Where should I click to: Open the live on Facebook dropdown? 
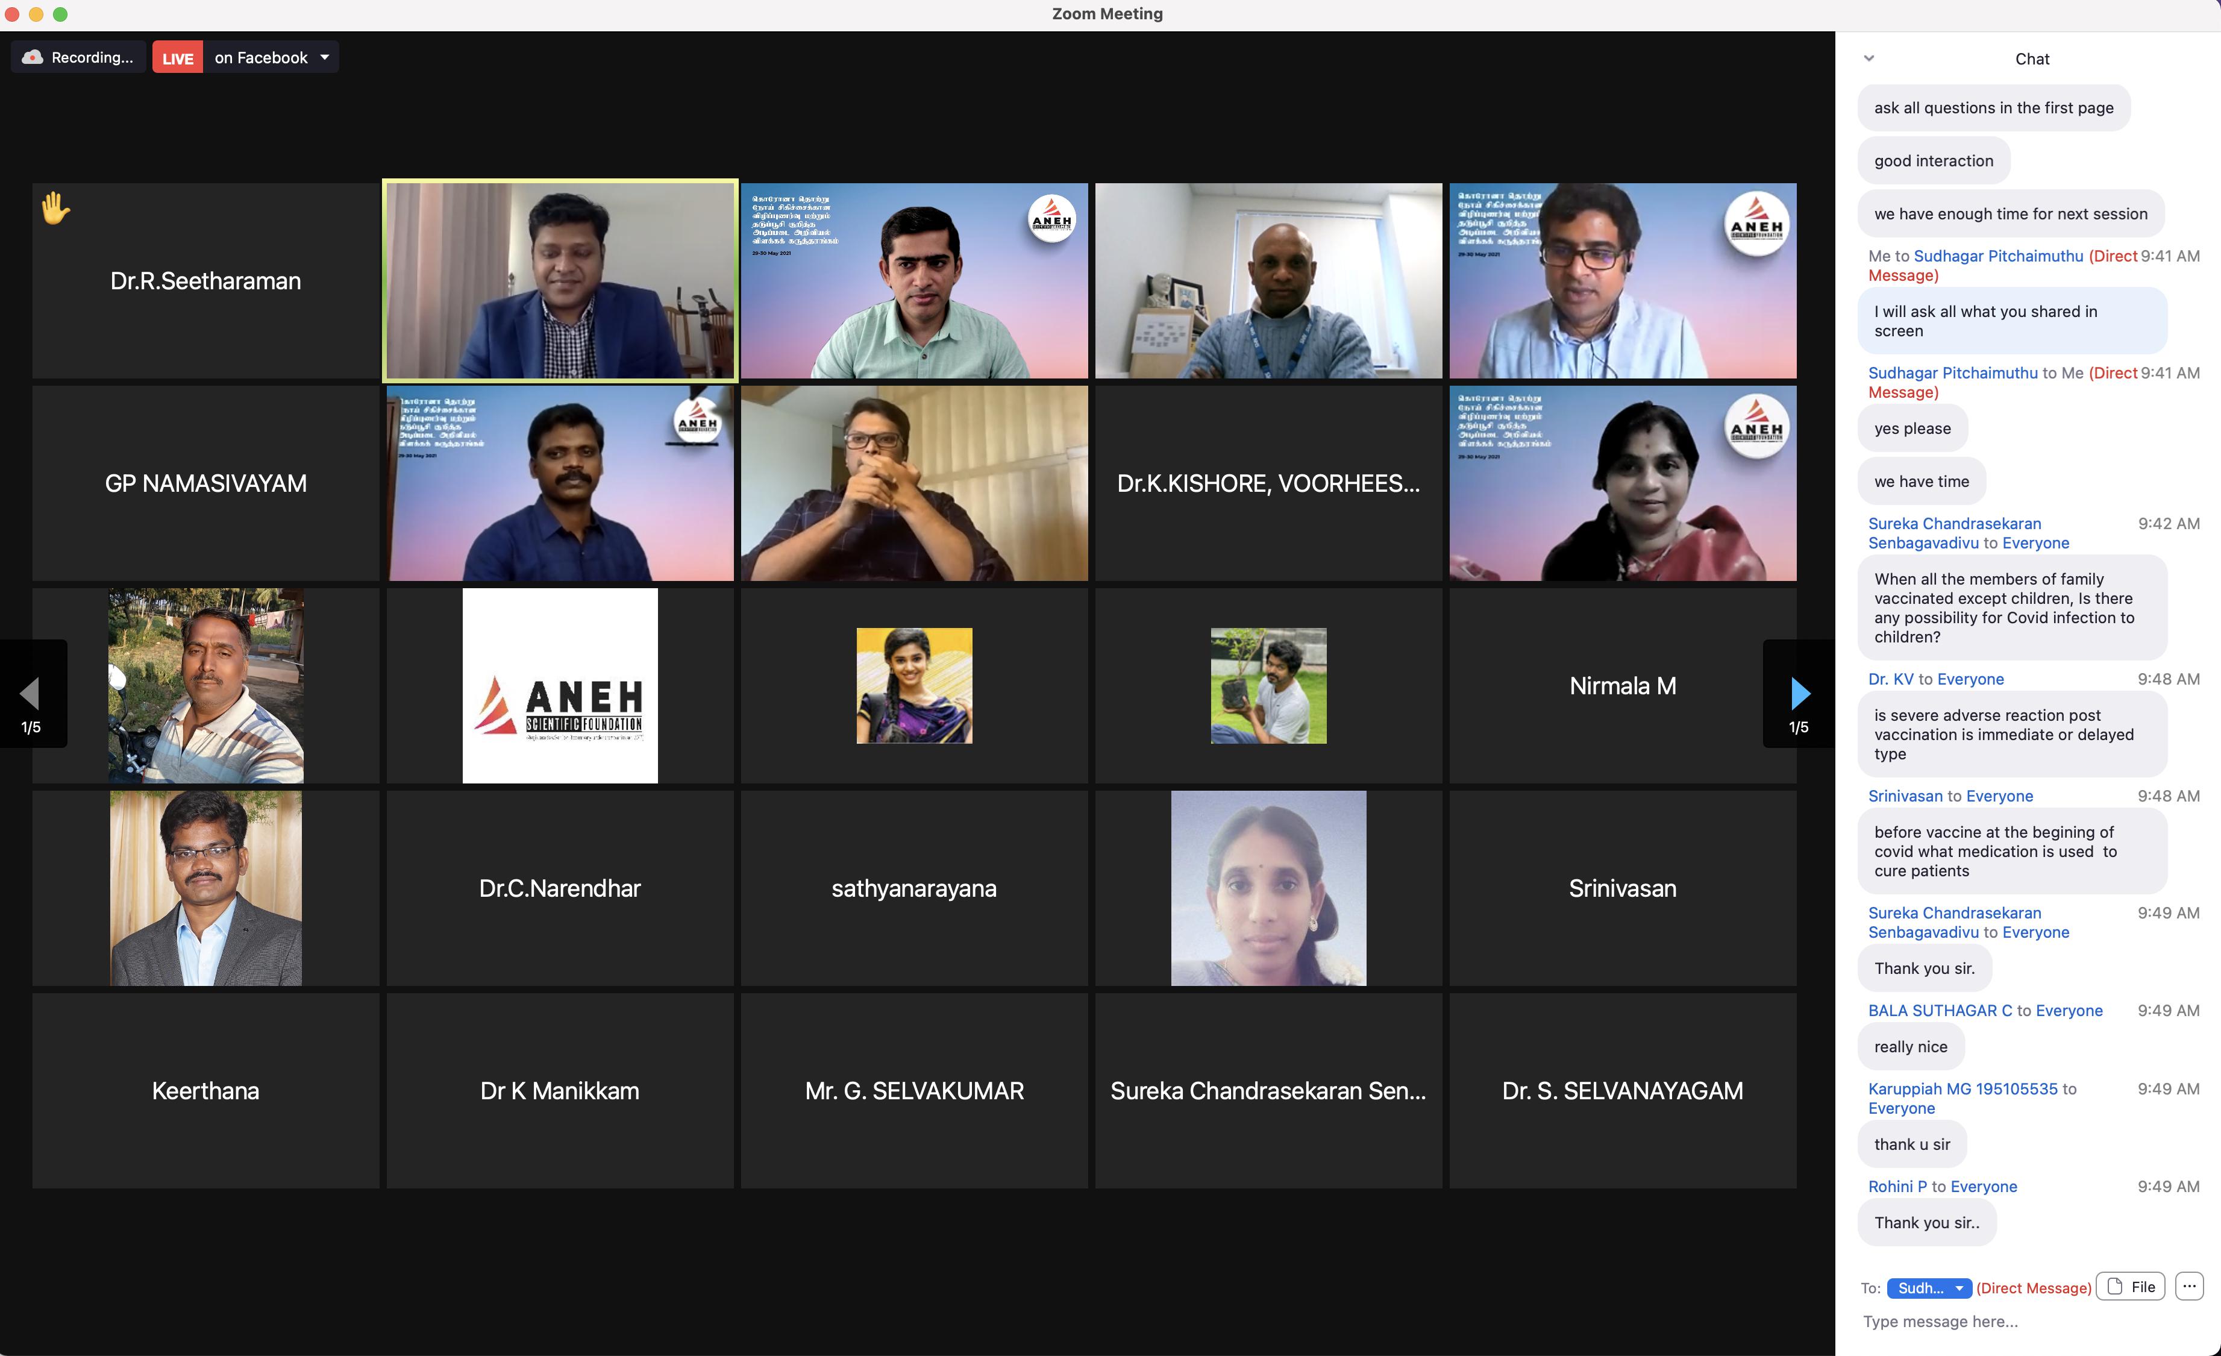(325, 57)
